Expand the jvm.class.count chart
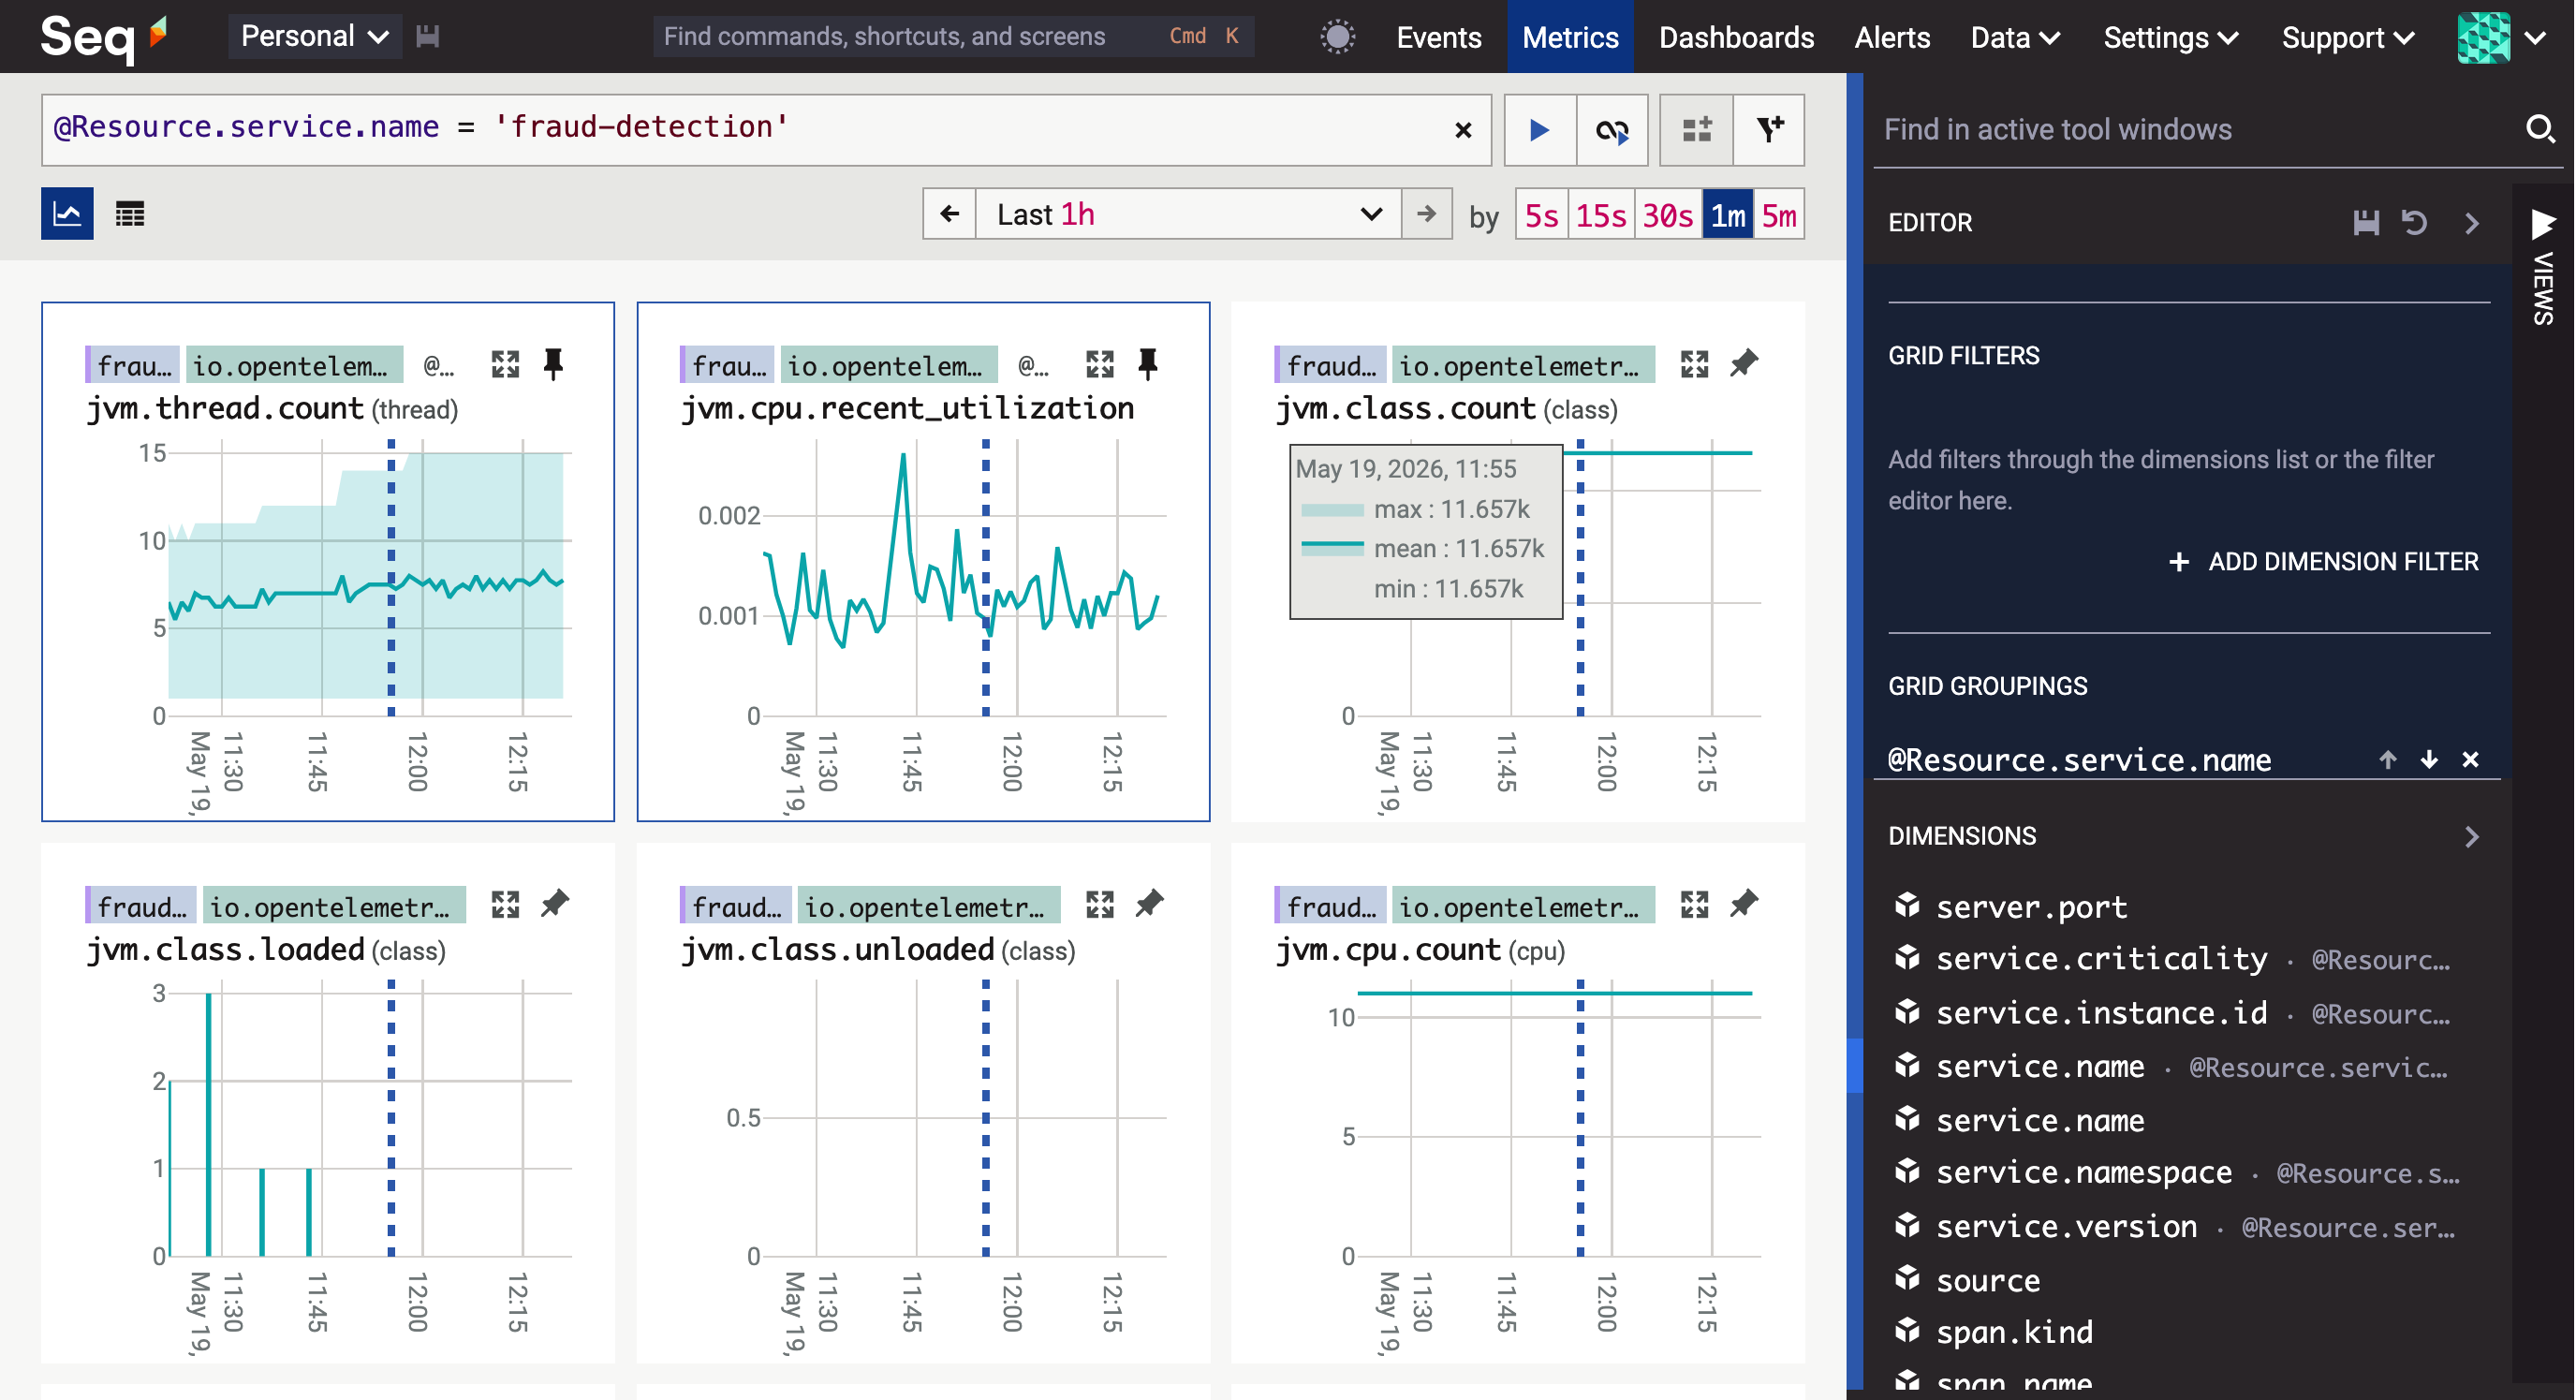Viewport: 2576px width, 1400px height. tap(1695, 364)
